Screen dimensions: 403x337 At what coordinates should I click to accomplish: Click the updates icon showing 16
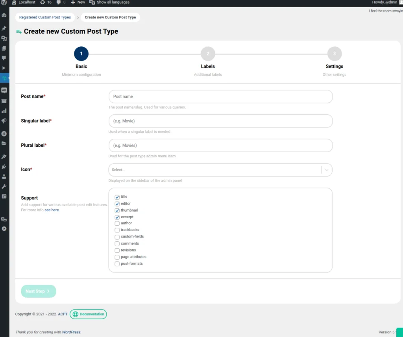pyautogui.click(x=46, y=2)
